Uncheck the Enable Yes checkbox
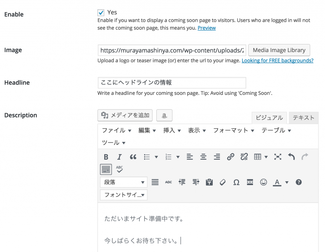325x252 pixels. coord(101,13)
